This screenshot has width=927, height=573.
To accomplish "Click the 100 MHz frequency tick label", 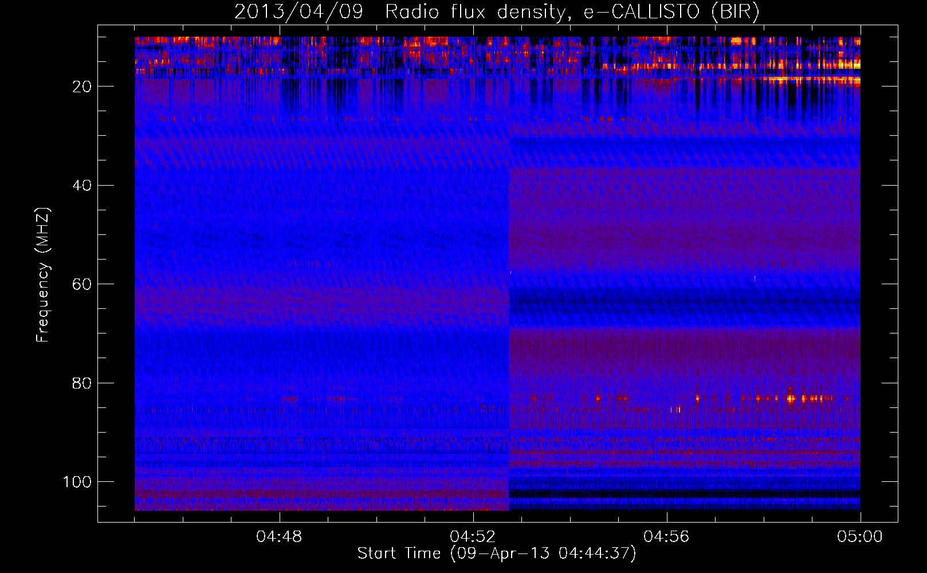I will tap(77, 482).
